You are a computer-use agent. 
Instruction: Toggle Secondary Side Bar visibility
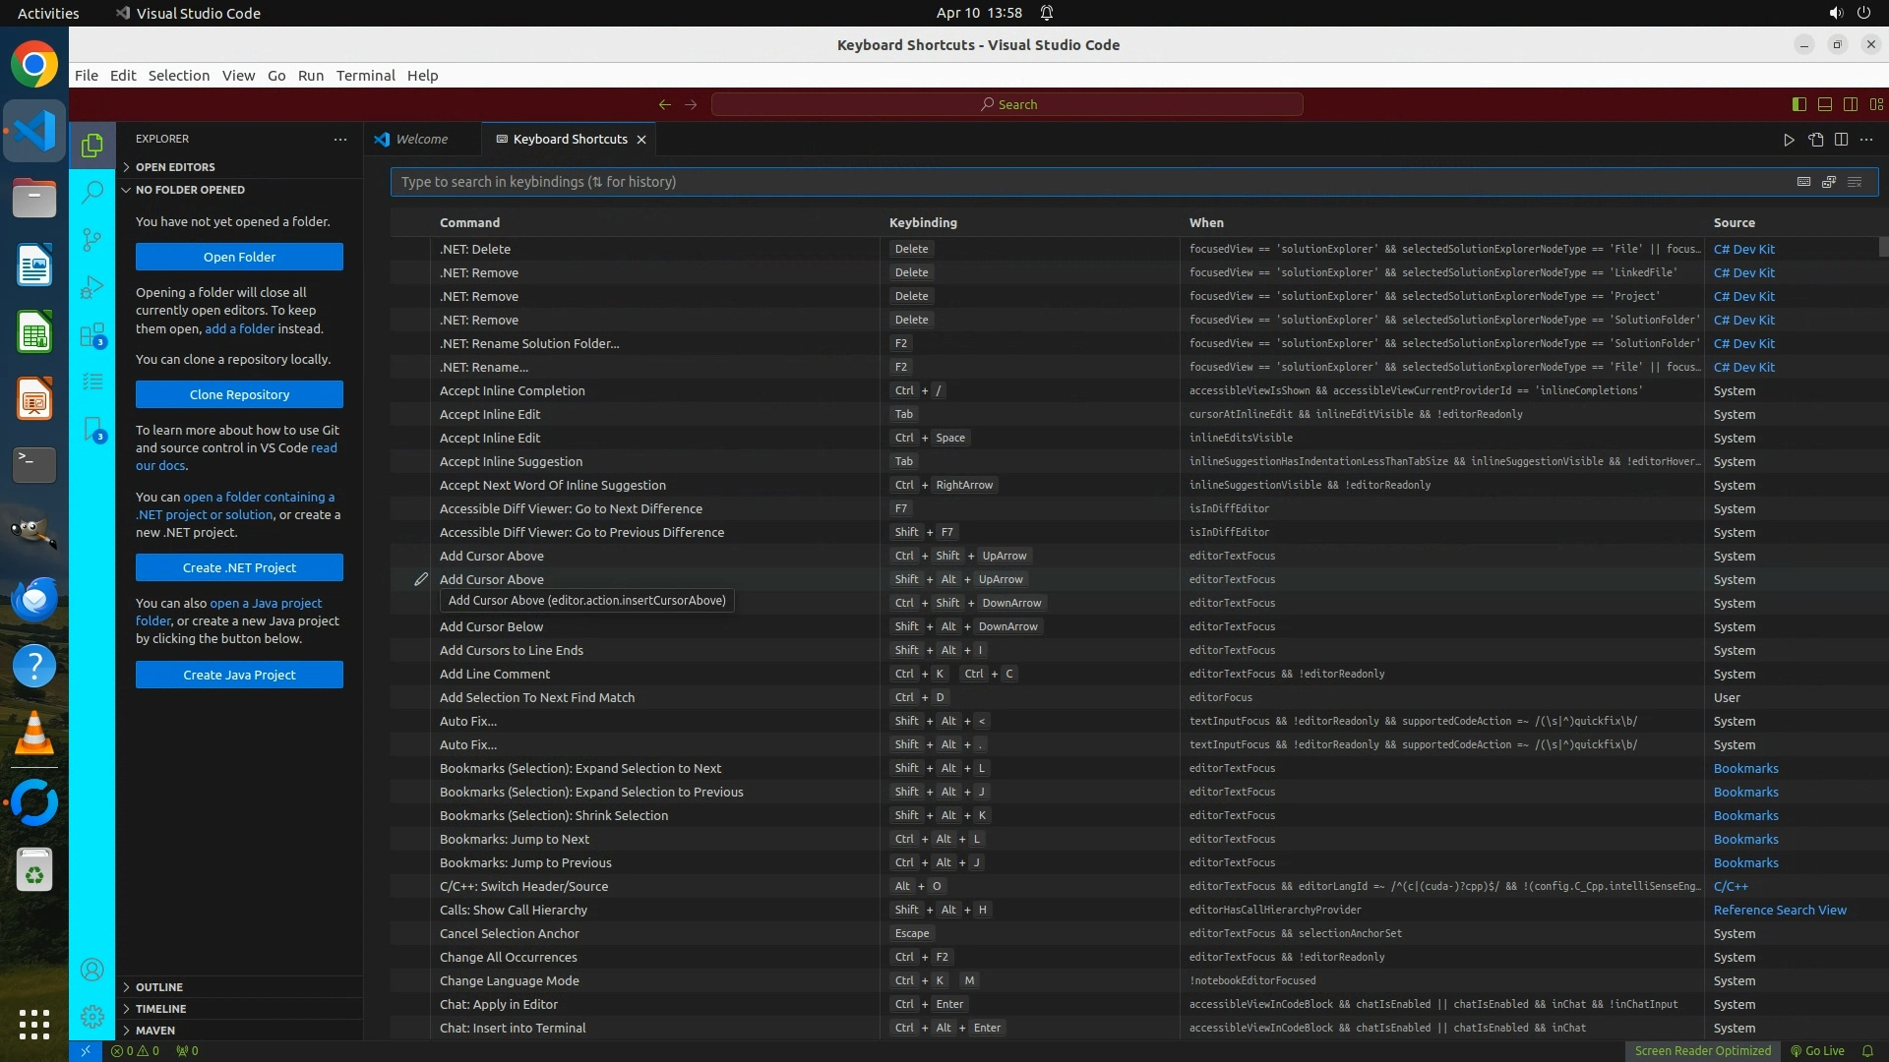1851,104
